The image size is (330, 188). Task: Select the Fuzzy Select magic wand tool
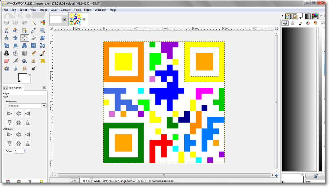(34, 23)
